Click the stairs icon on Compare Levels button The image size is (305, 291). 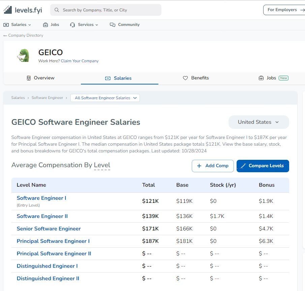(x=244, y=166)
